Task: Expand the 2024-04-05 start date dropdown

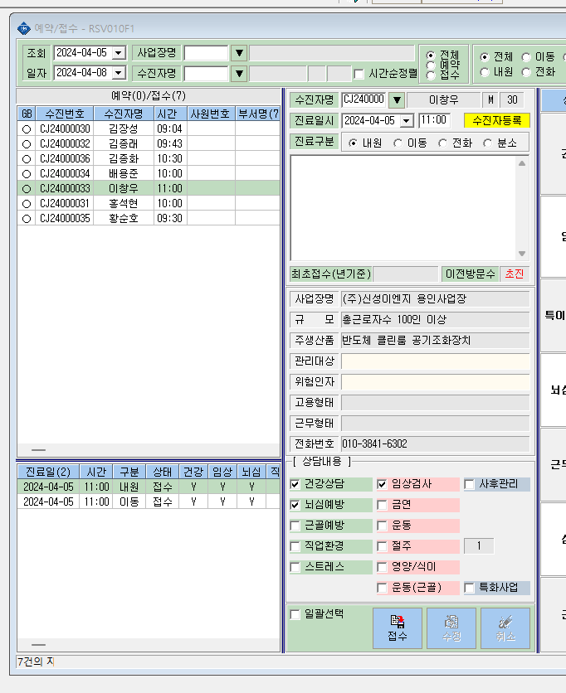Action: point(119,53)
